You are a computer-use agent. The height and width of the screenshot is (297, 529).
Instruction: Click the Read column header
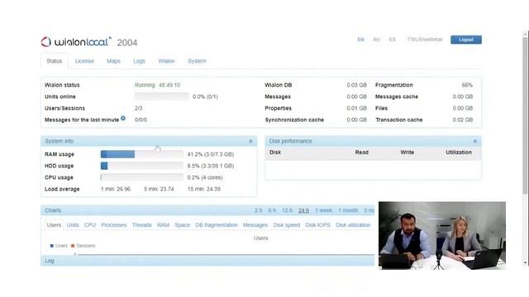[x=362, y=152]
